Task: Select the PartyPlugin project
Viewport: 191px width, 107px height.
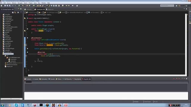Action: [8, 38]
